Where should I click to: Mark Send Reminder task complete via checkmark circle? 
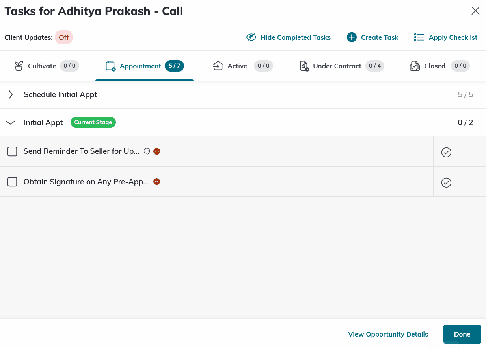pyautogui.click(x=446, y=152)
